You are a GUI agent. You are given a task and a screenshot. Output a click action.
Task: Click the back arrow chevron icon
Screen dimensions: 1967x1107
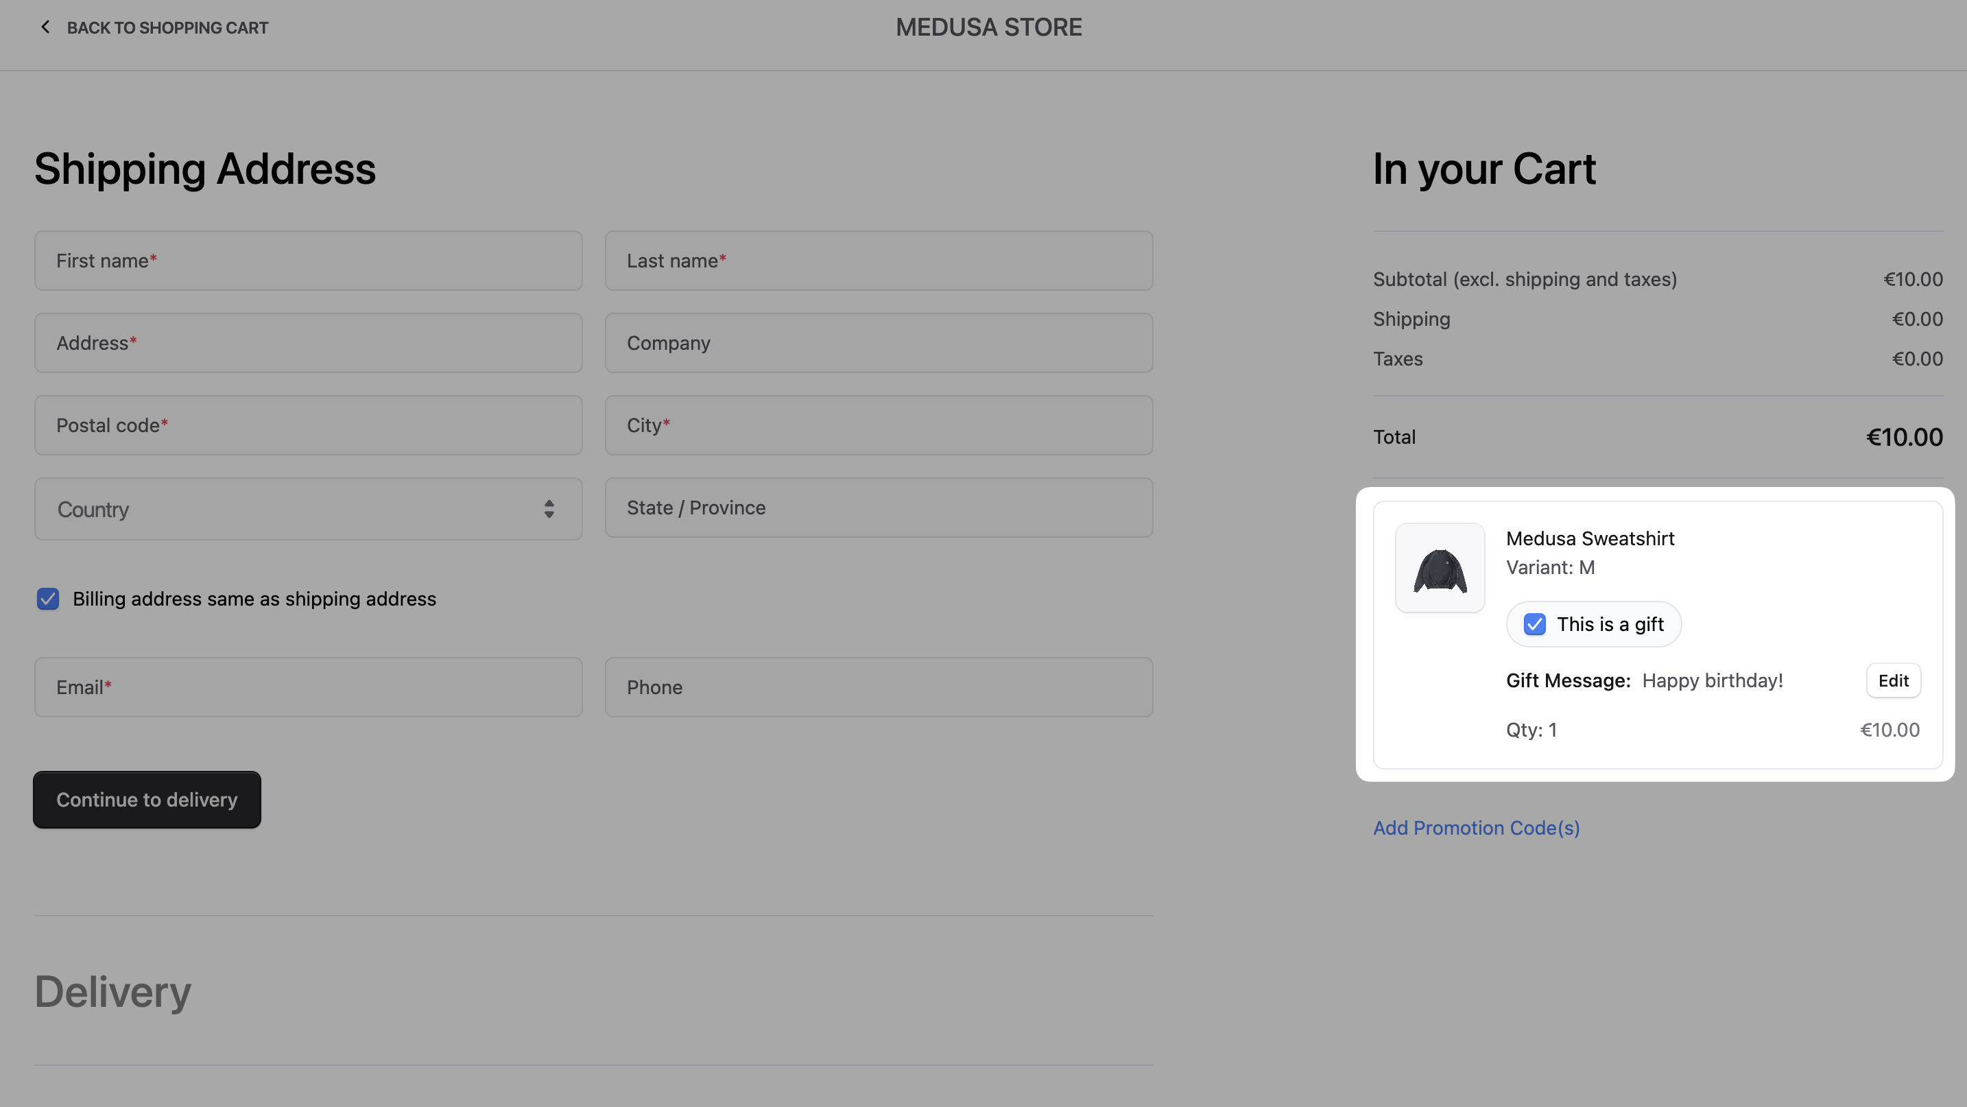click(x=45, y=27)
